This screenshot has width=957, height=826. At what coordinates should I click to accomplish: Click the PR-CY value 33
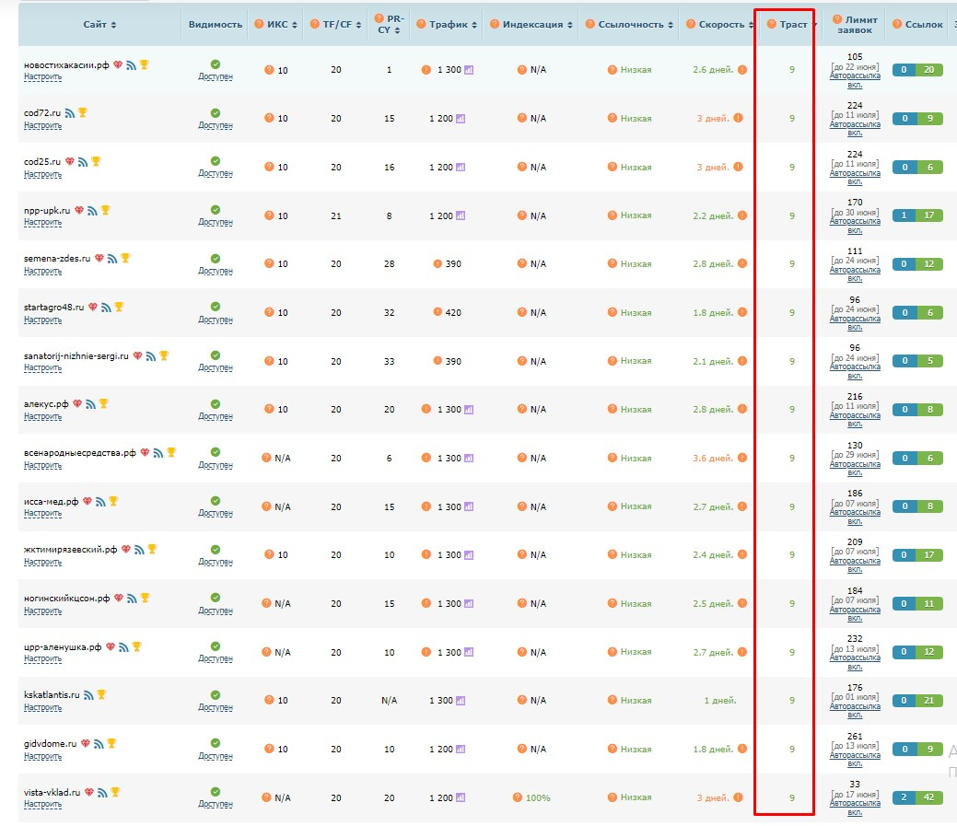[x=390, y=361]
